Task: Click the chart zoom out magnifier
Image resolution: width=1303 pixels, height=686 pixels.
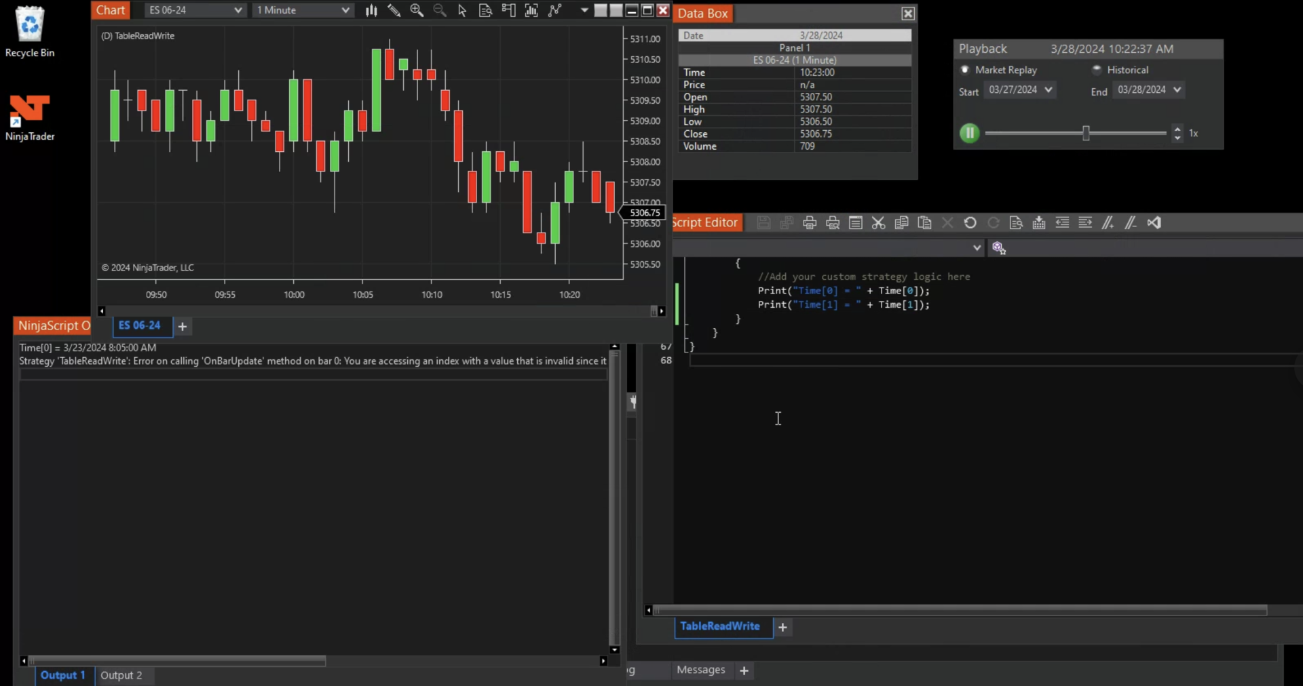Action: pos(440,10)
